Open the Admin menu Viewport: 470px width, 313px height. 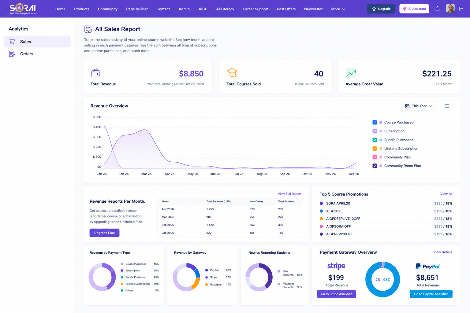click(x=184, y=9)
